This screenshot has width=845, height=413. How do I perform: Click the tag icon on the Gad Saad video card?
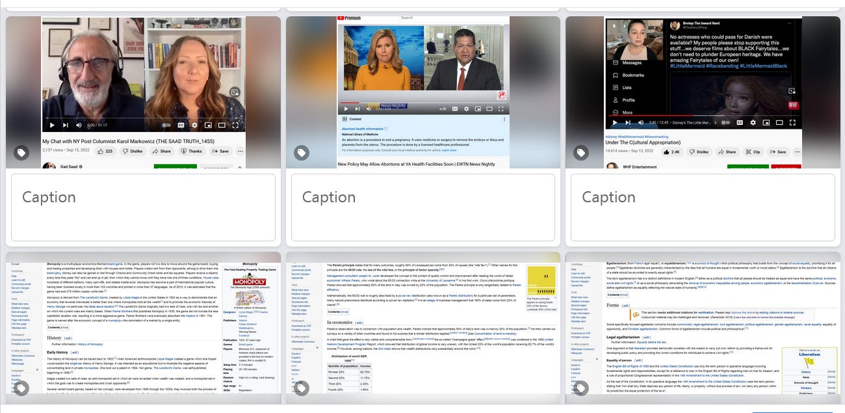pos(21,153)
